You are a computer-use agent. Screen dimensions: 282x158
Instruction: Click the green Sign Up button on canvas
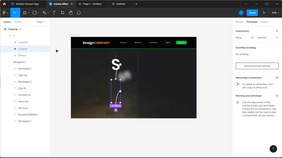pos(181,43)
